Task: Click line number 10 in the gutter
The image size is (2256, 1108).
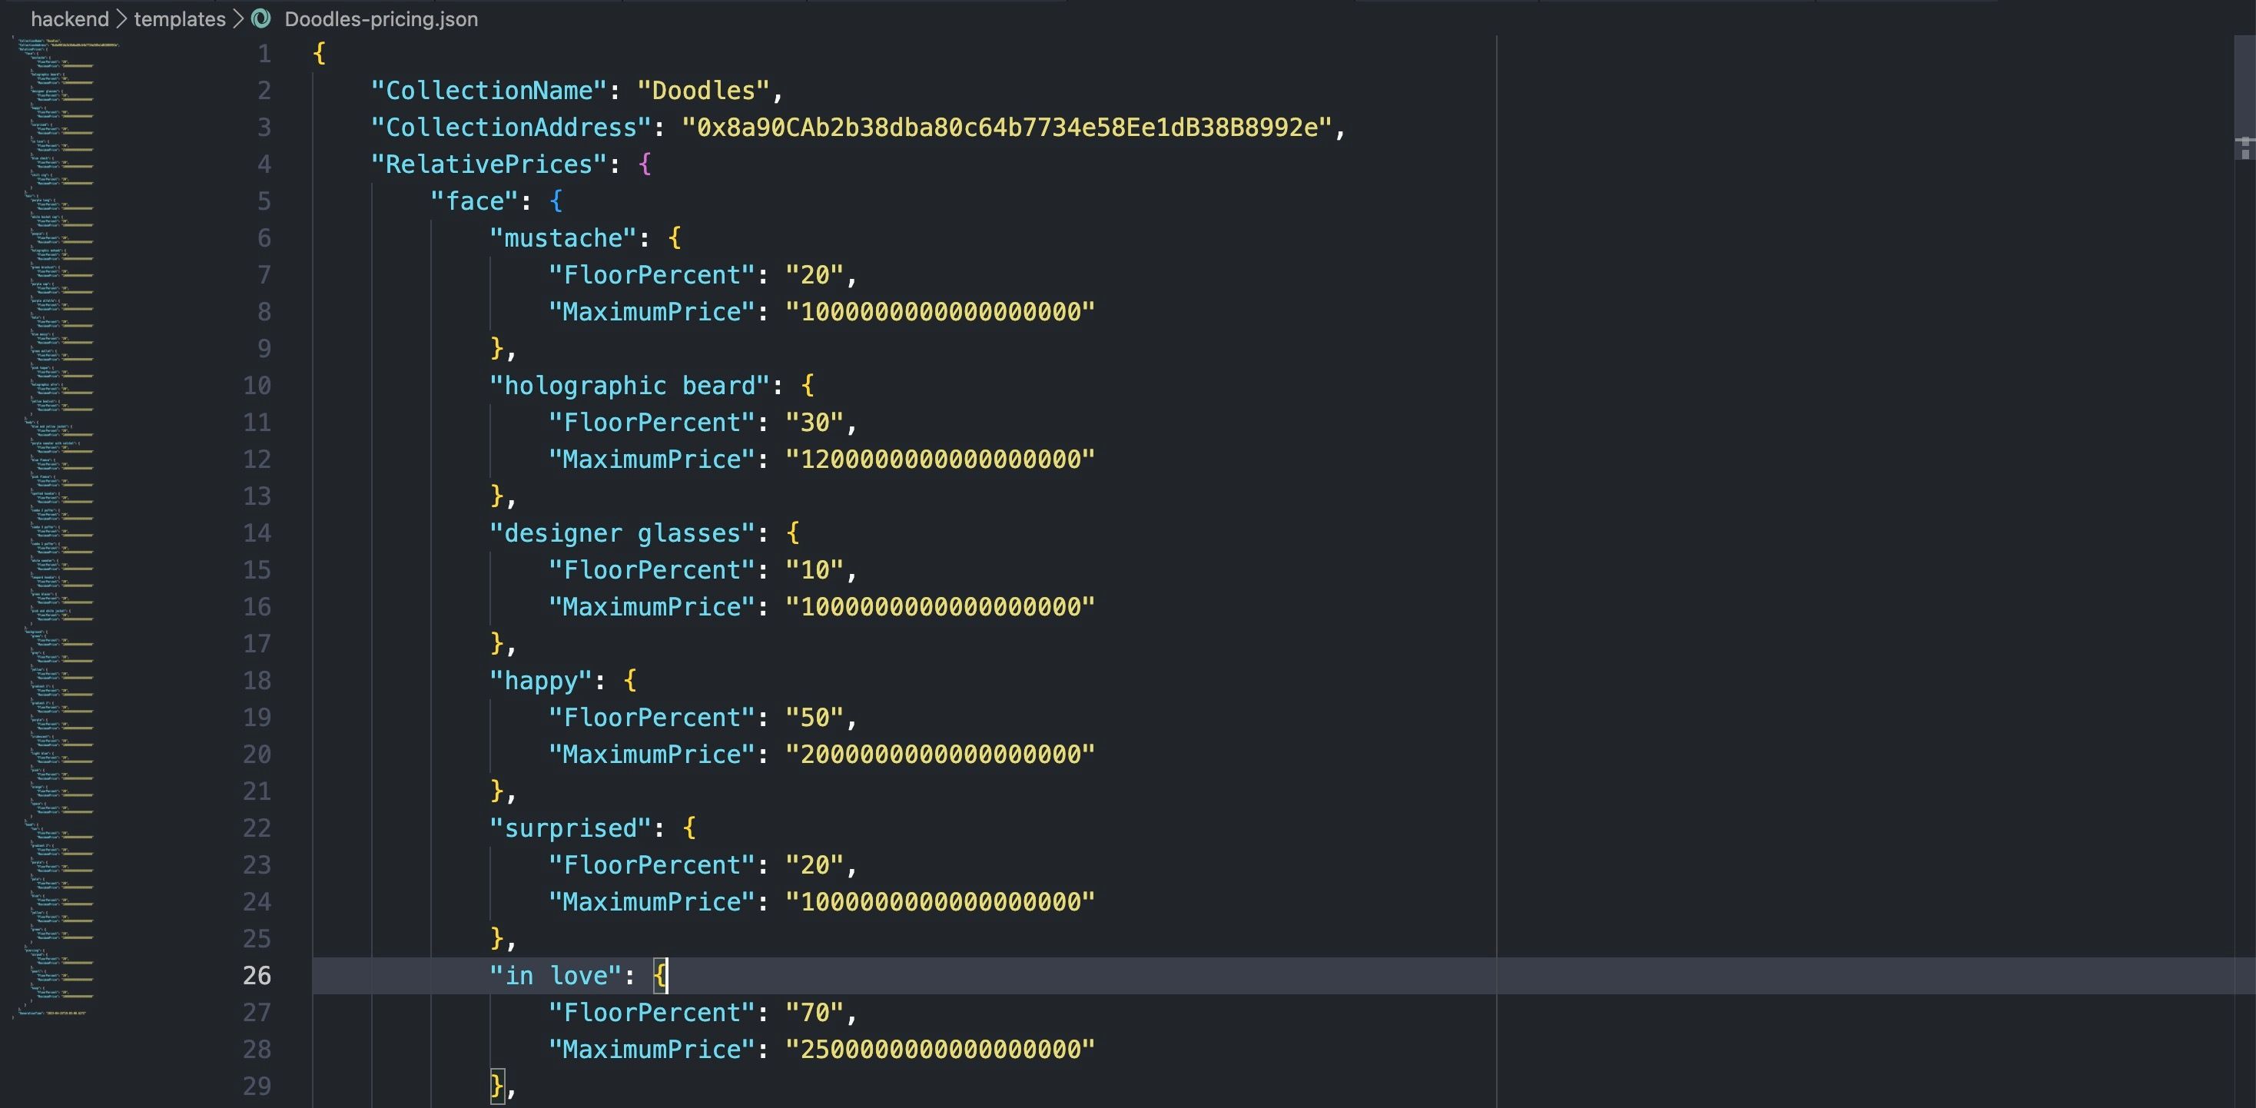Action: (x=257, y=386)
